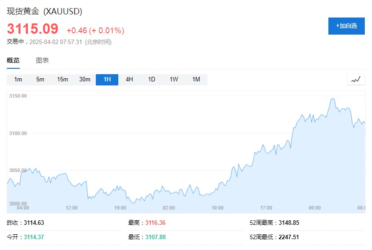Click the 19:00 x-axis label
The width and height of the screenshot is (372, 250).
[x=120, y=208]
